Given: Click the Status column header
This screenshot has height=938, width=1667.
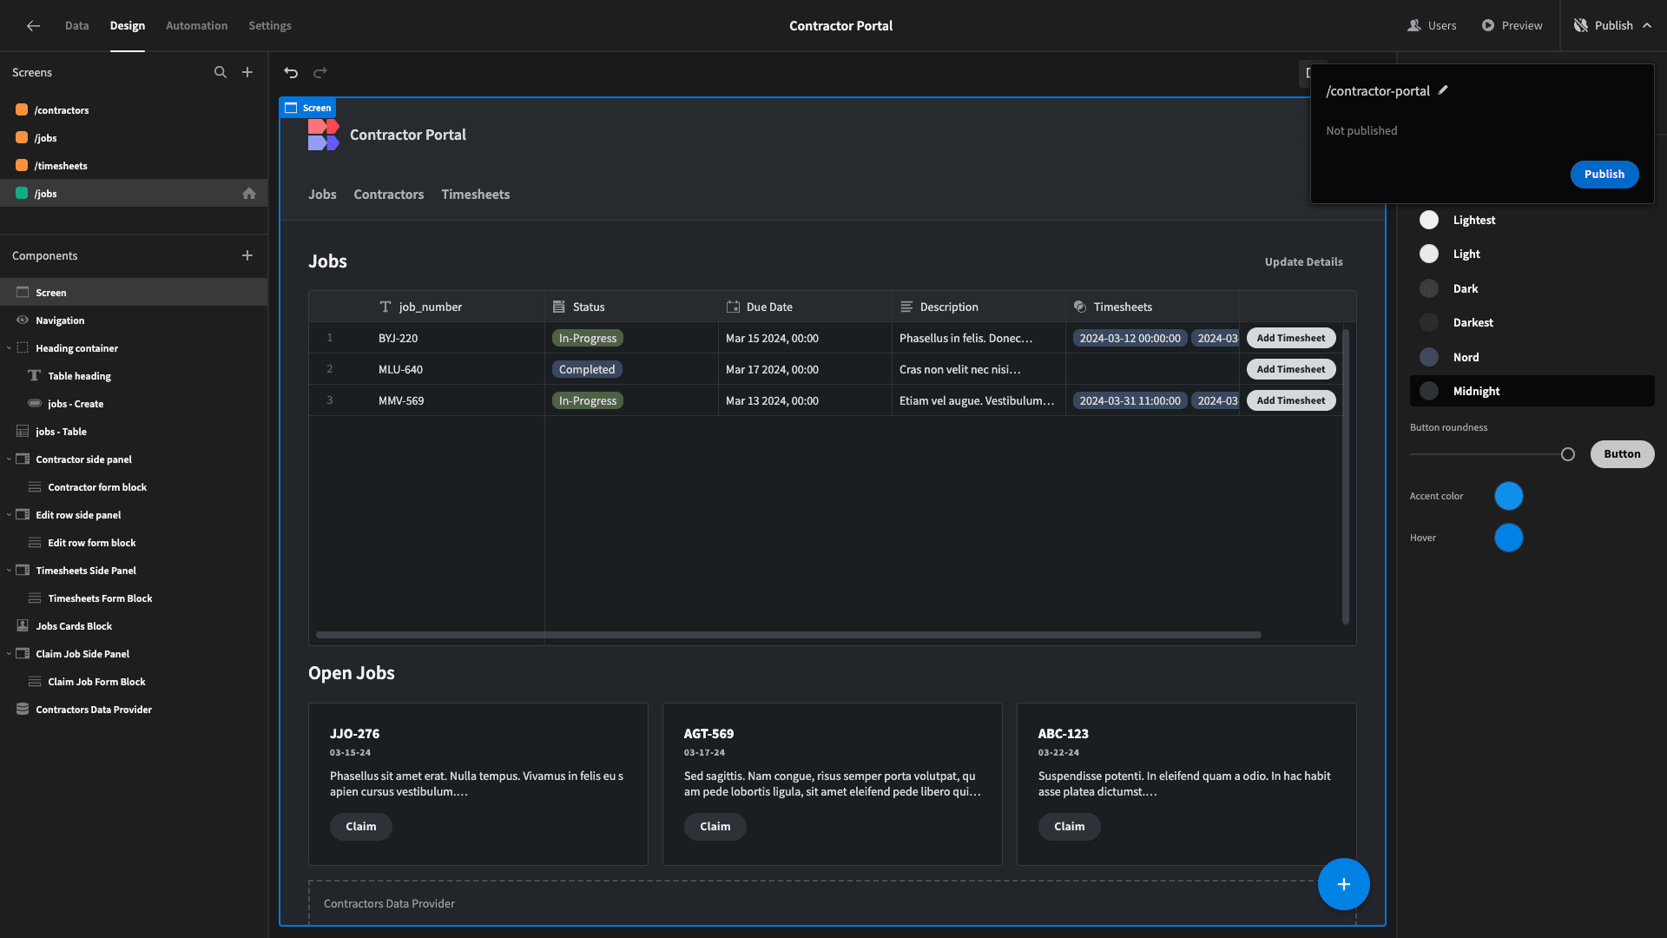Looking at the screenshot, I should pos(631,307).
